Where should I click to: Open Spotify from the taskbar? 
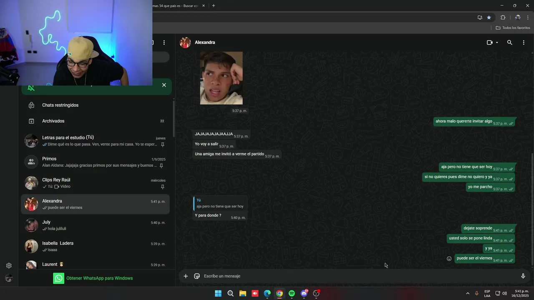click(x=292, y=293)
